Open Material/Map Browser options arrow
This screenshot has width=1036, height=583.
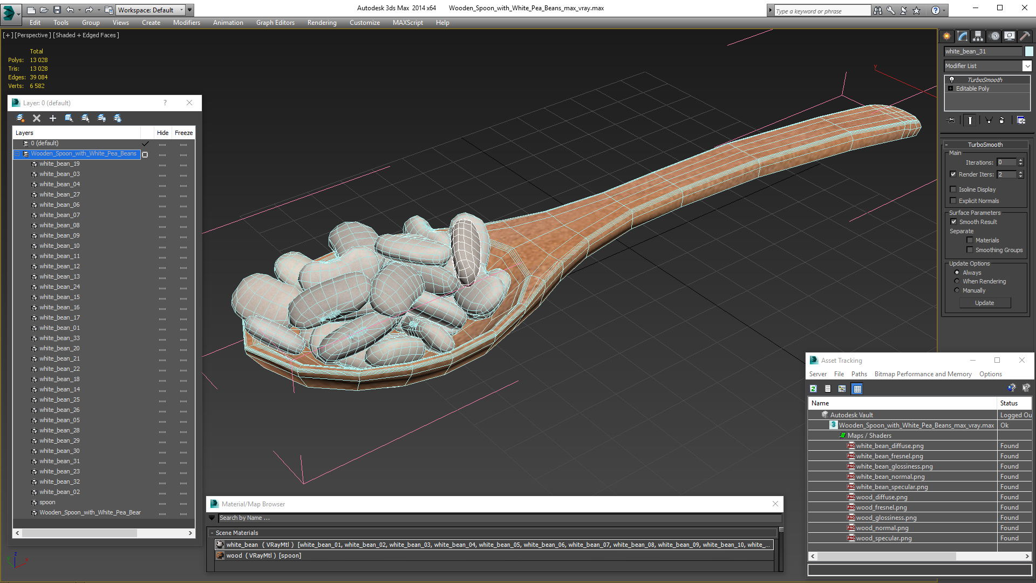click(212, 518)
